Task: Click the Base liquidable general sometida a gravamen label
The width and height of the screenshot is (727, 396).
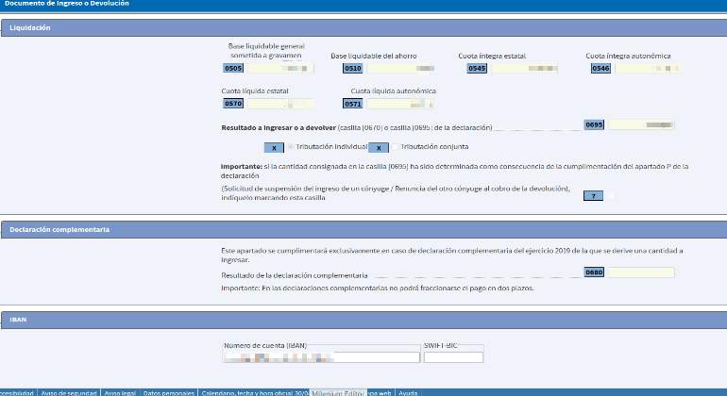Action: (x=266, y=51)
